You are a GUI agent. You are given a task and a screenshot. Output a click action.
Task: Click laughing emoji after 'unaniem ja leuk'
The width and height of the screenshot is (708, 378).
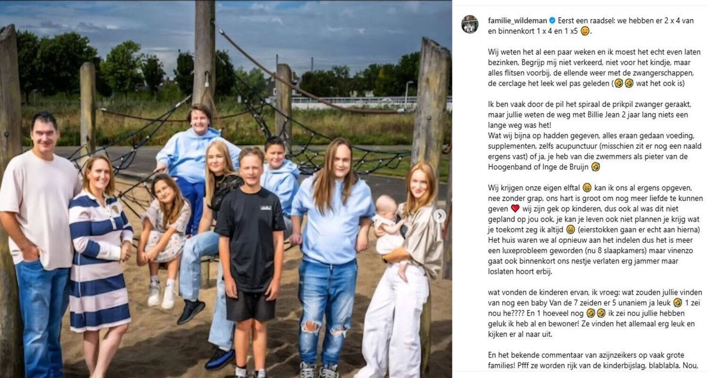coord(677,302)
